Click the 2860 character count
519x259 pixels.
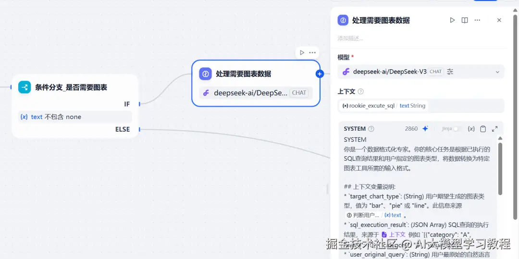pyautogui.click(x=411, y=129)
